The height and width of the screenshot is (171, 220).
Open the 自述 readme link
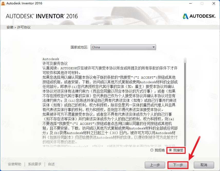51,164
